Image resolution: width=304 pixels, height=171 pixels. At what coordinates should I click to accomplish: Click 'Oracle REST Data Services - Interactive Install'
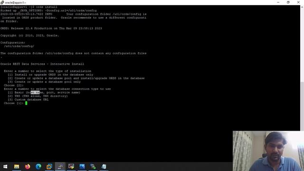pyautogui.click(x=42, y=64)
